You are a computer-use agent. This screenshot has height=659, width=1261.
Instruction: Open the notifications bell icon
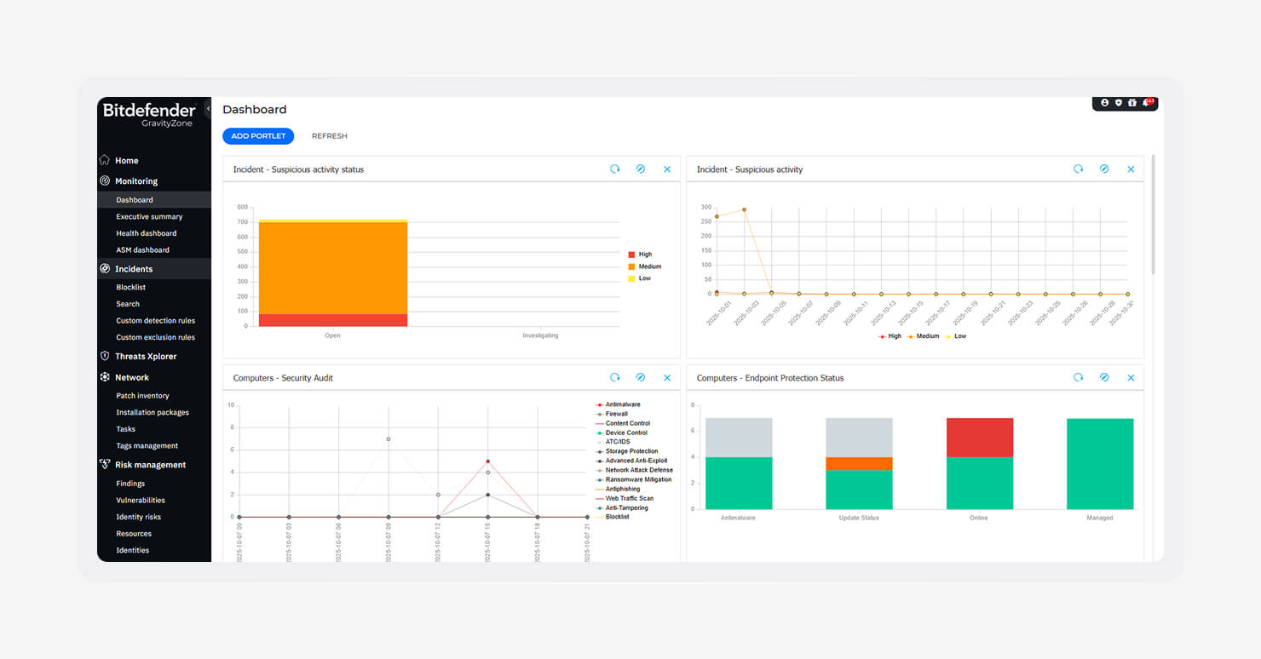(x=1147, y=102)
